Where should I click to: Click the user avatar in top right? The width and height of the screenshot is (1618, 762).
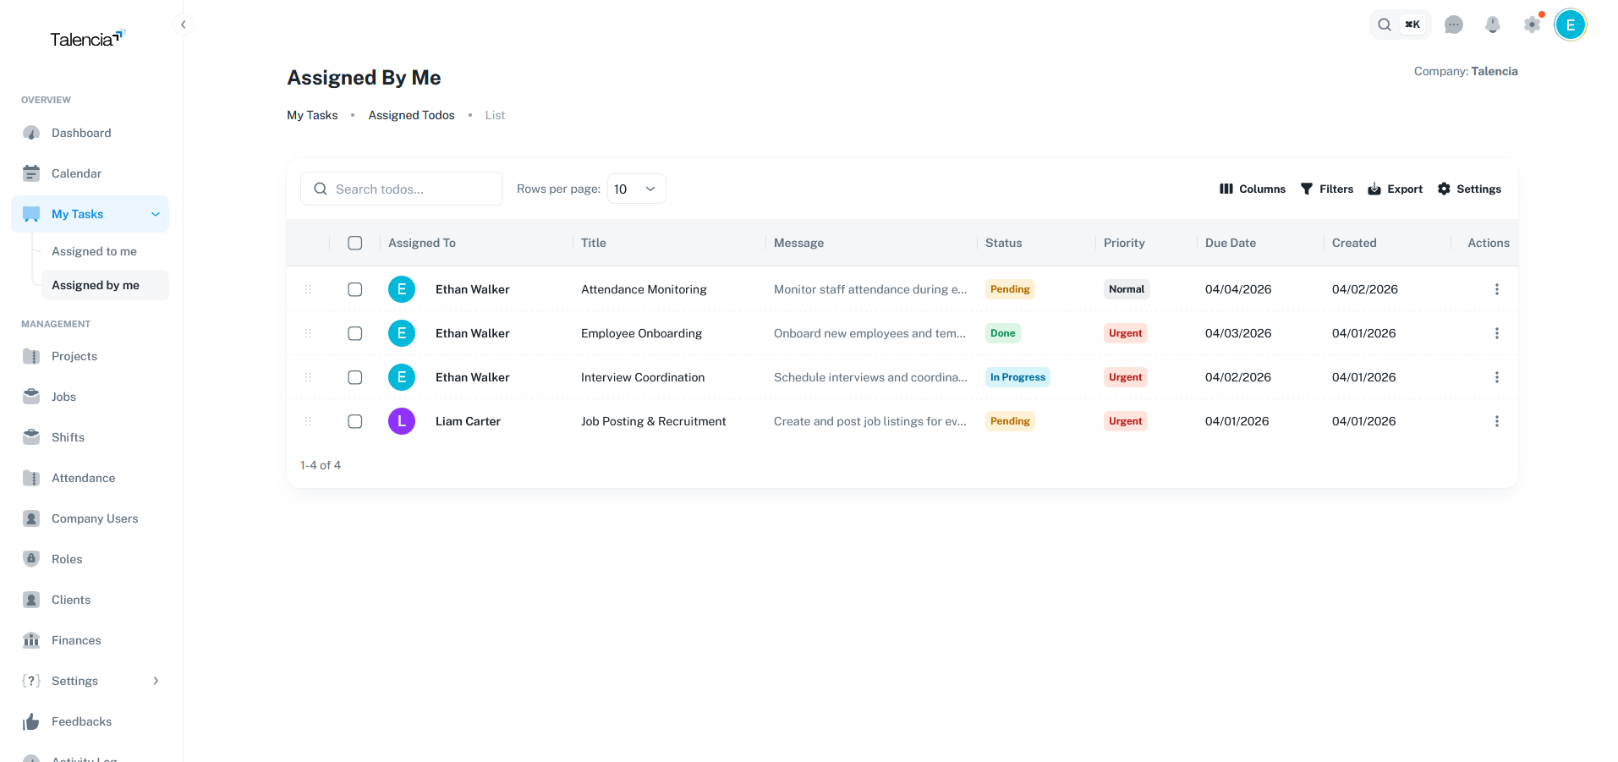click(x=1570, y=25)
